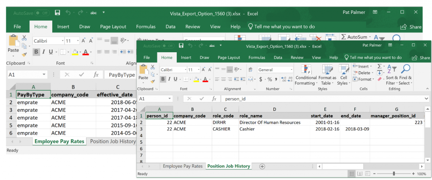Toggle Underline in the front window
The image size is (432, 180).
coord(175,80)
